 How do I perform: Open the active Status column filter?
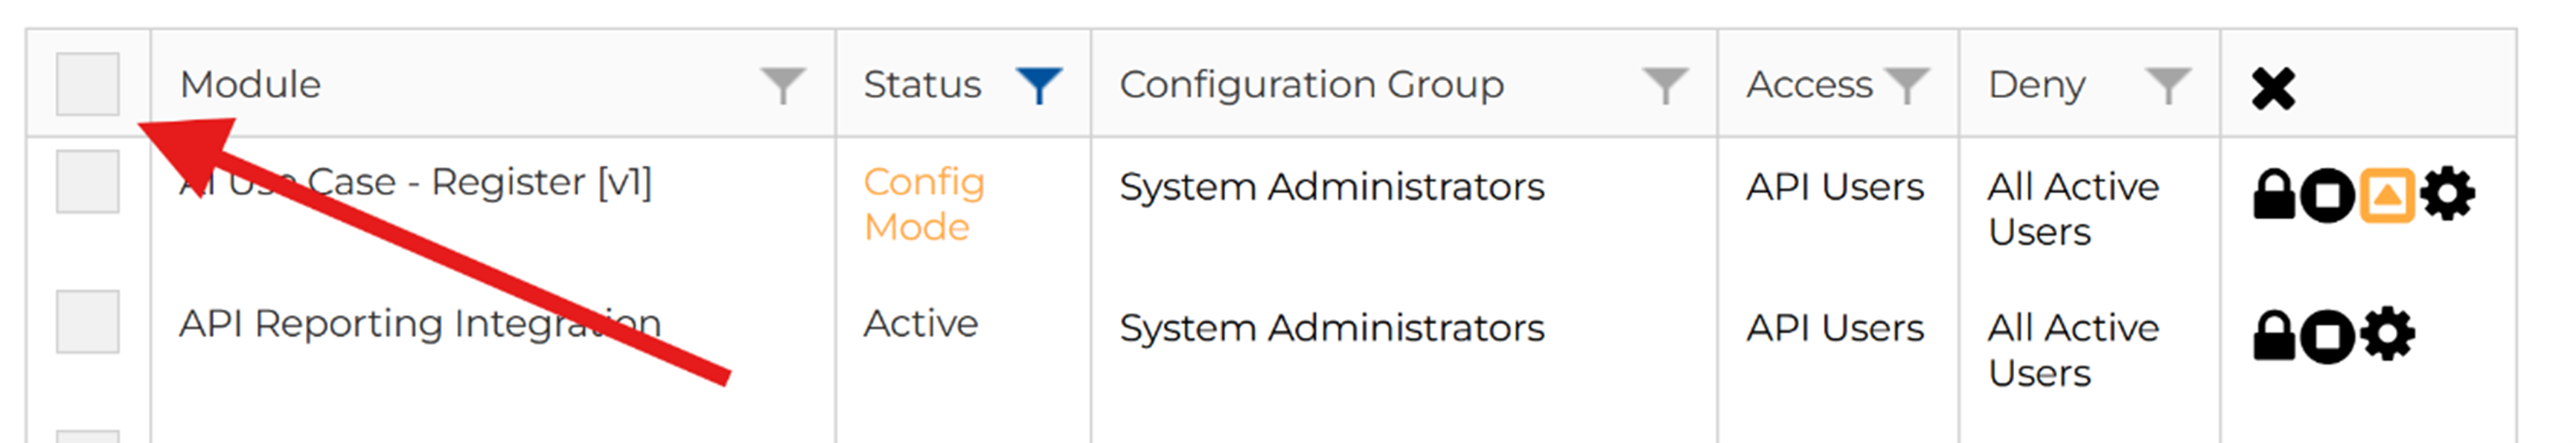pos(1038,85)
